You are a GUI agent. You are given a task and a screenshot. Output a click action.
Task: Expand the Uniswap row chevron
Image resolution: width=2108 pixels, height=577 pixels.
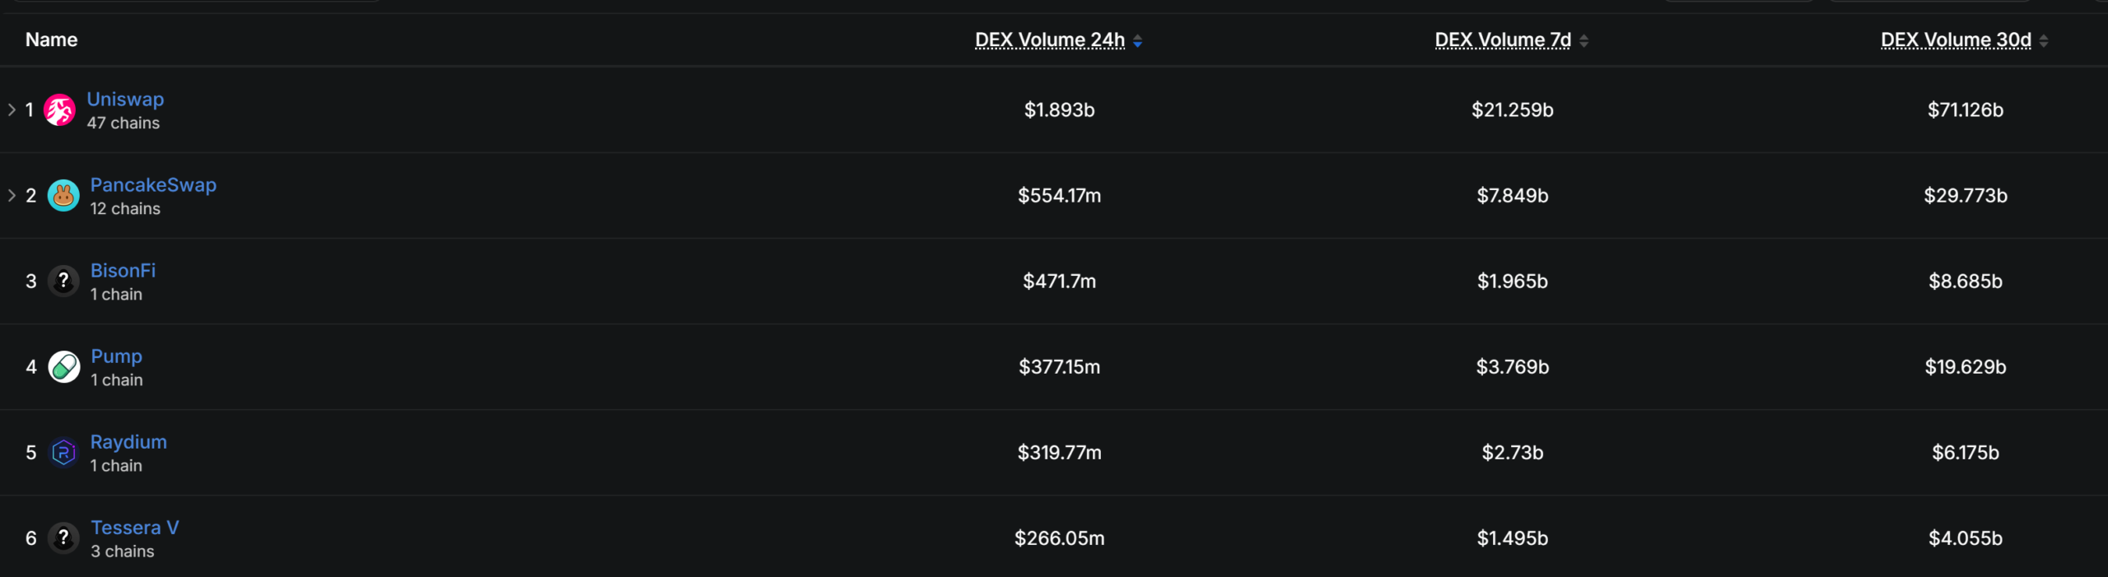12,109
